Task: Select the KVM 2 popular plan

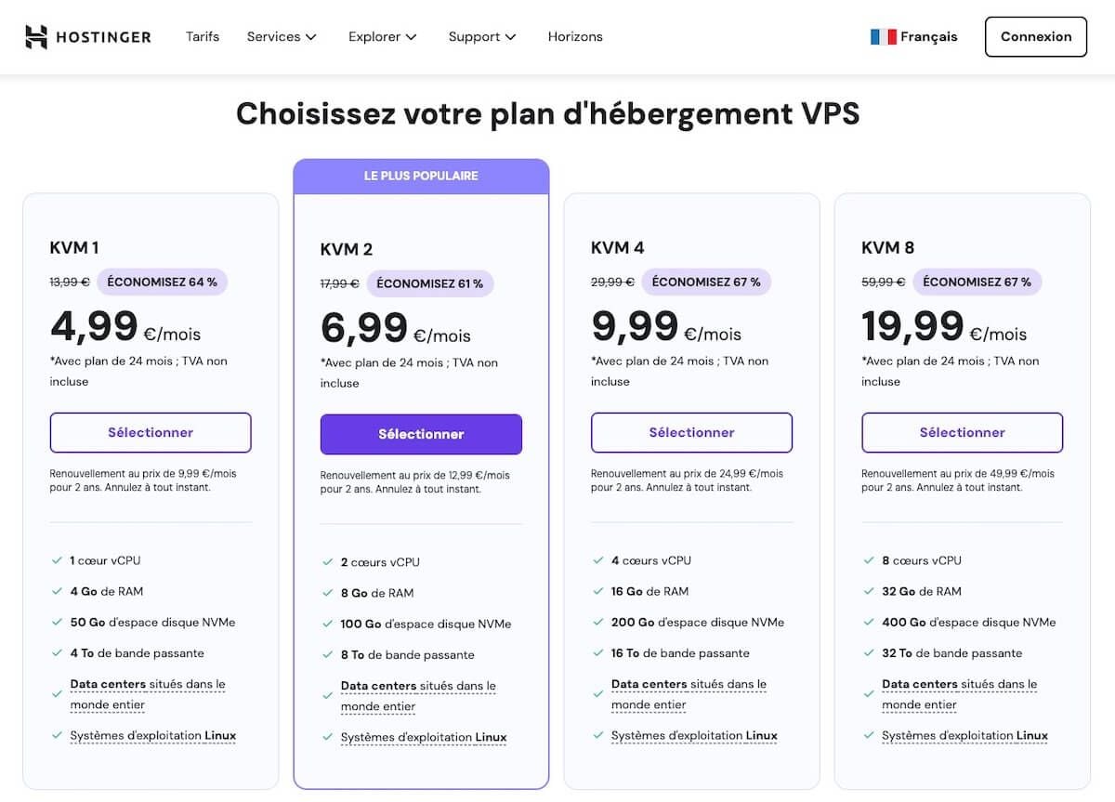Action: point(421,434)
